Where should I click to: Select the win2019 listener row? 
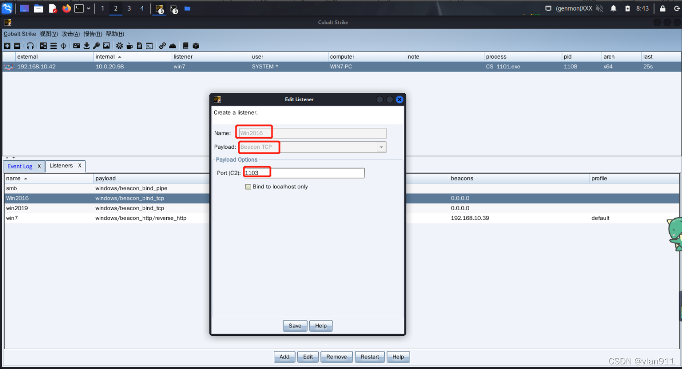tap(342, 208)
